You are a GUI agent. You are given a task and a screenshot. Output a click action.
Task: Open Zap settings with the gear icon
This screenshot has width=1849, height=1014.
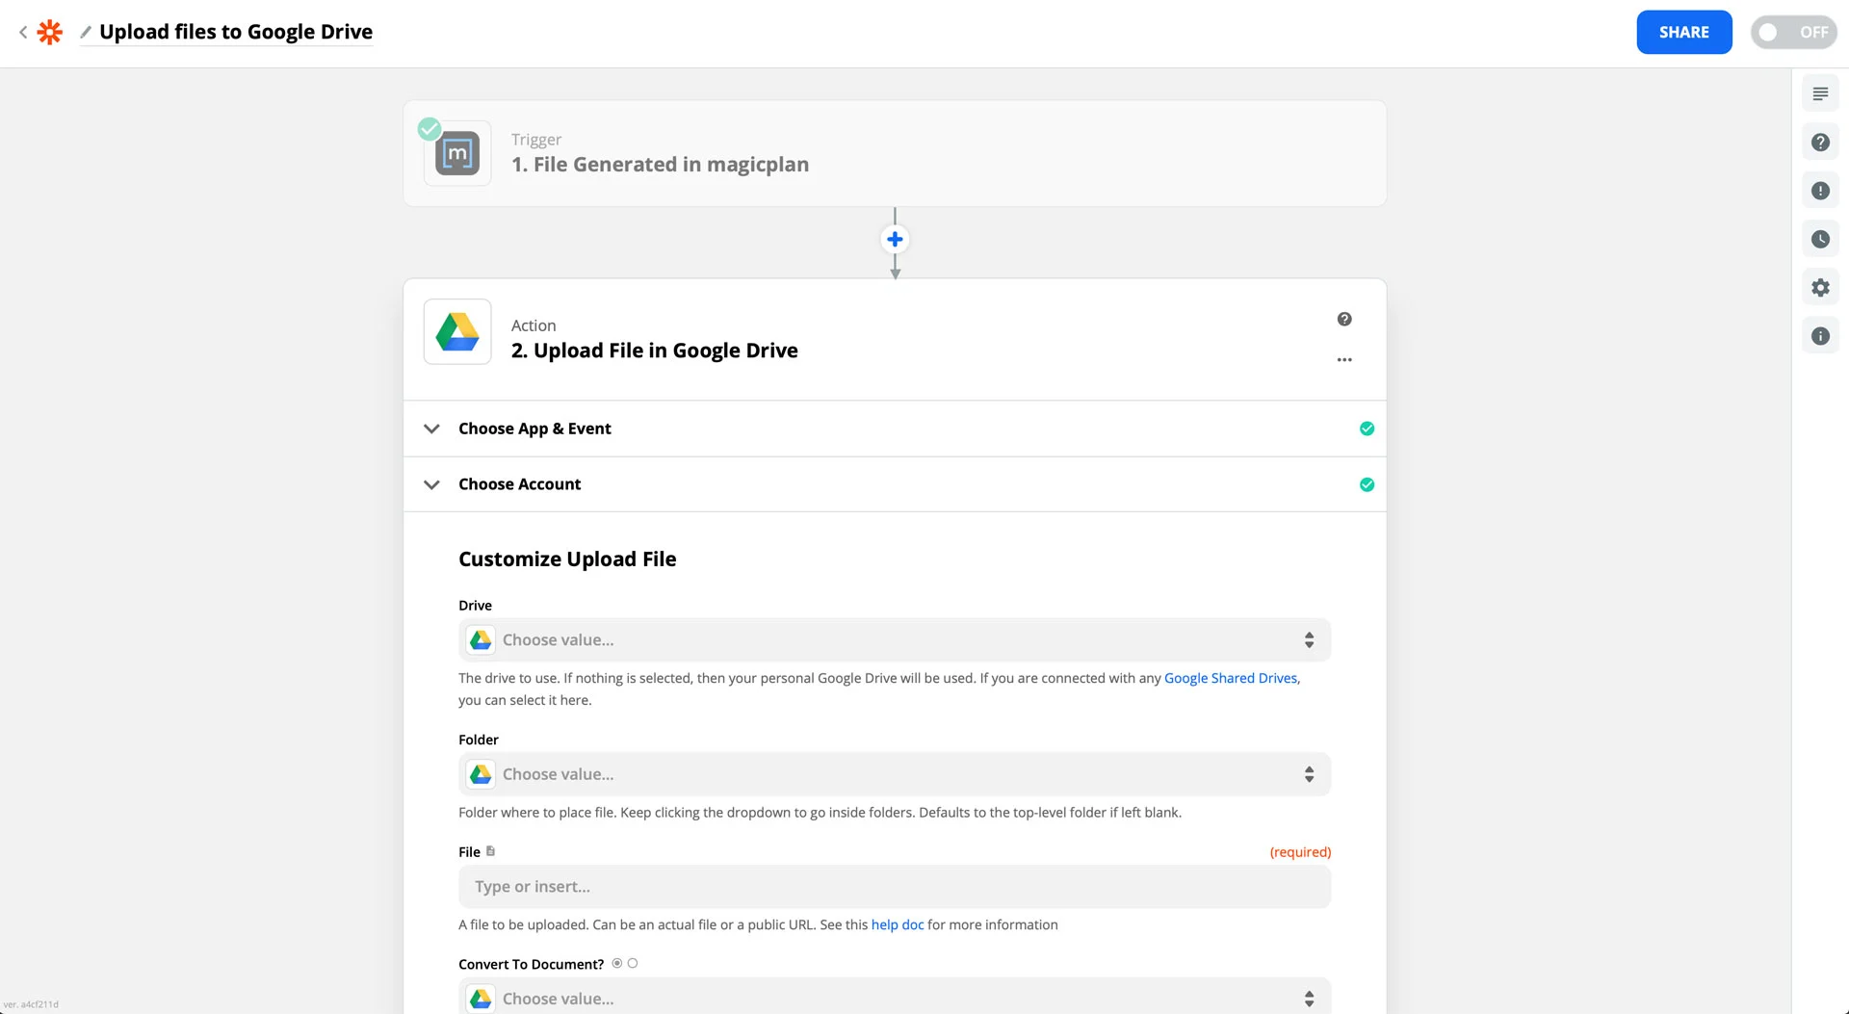pos(1820,287)
